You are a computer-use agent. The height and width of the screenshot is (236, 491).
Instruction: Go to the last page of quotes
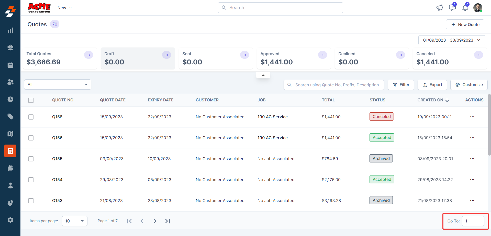point(168,221)
